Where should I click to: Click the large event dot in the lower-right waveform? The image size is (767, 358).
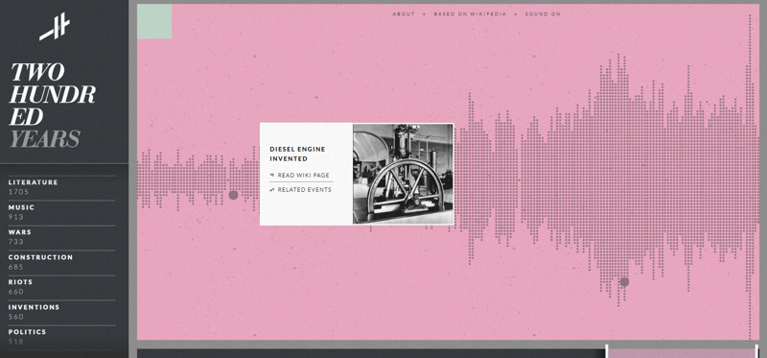click(624, 281)
